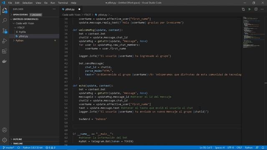Image resolution: width=267 pixels, height=150 pixels.
Task: Click the badWord = 'baboso' line
Action: pyautogui.click(x=93, y=119)
